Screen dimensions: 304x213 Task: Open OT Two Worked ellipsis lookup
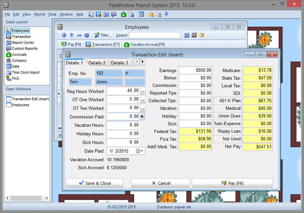tap(142, 108)
